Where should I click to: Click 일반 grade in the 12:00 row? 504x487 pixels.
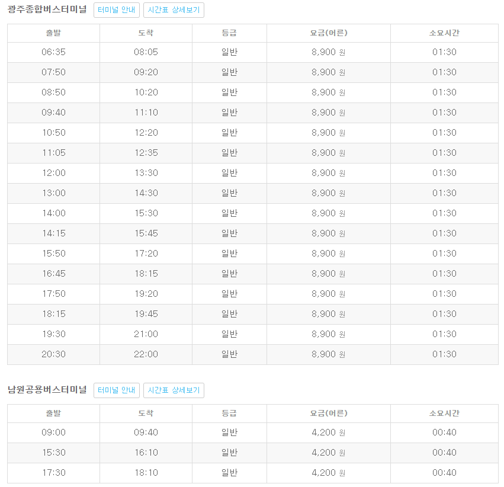(230, 173)
